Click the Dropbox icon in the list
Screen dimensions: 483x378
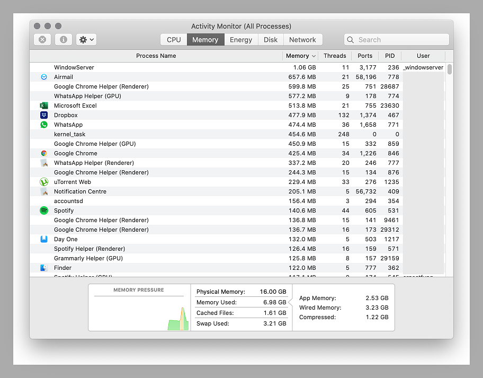point(44,115)
